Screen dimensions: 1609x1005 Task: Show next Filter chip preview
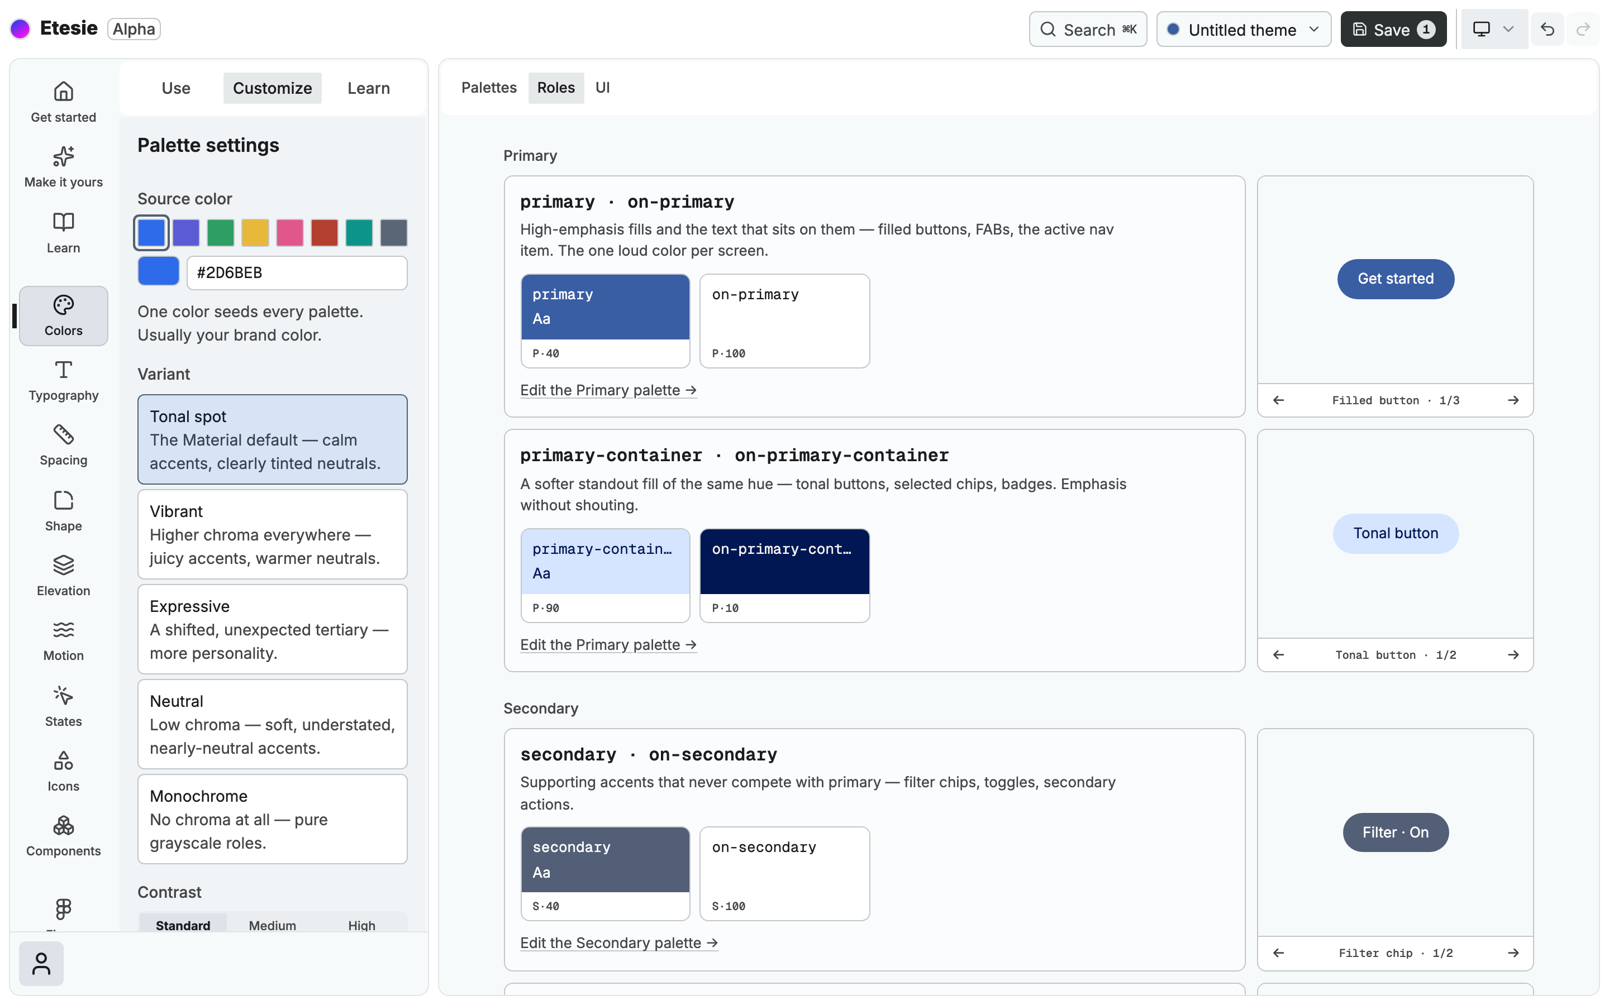pos(1513,953)
